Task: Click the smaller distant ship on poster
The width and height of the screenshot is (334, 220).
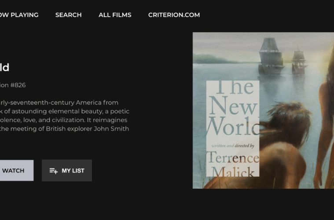Action: 299,61
